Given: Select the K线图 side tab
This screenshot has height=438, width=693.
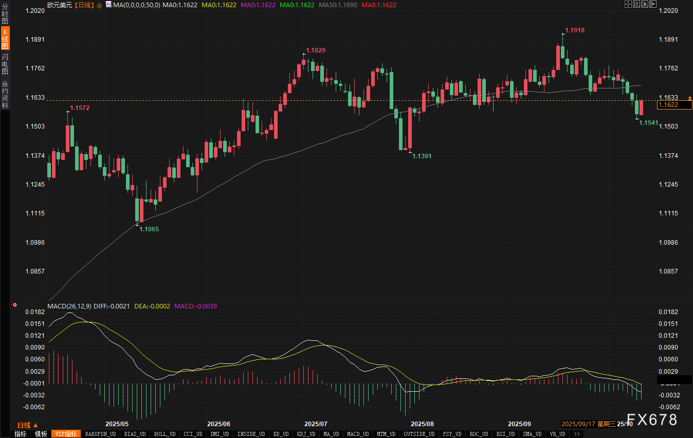Looking at the screenshot, I should click(5, 39).
